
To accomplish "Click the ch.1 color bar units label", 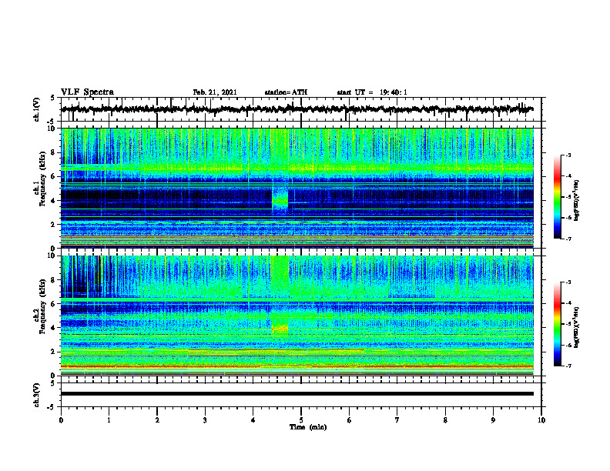I will point(577,200).
